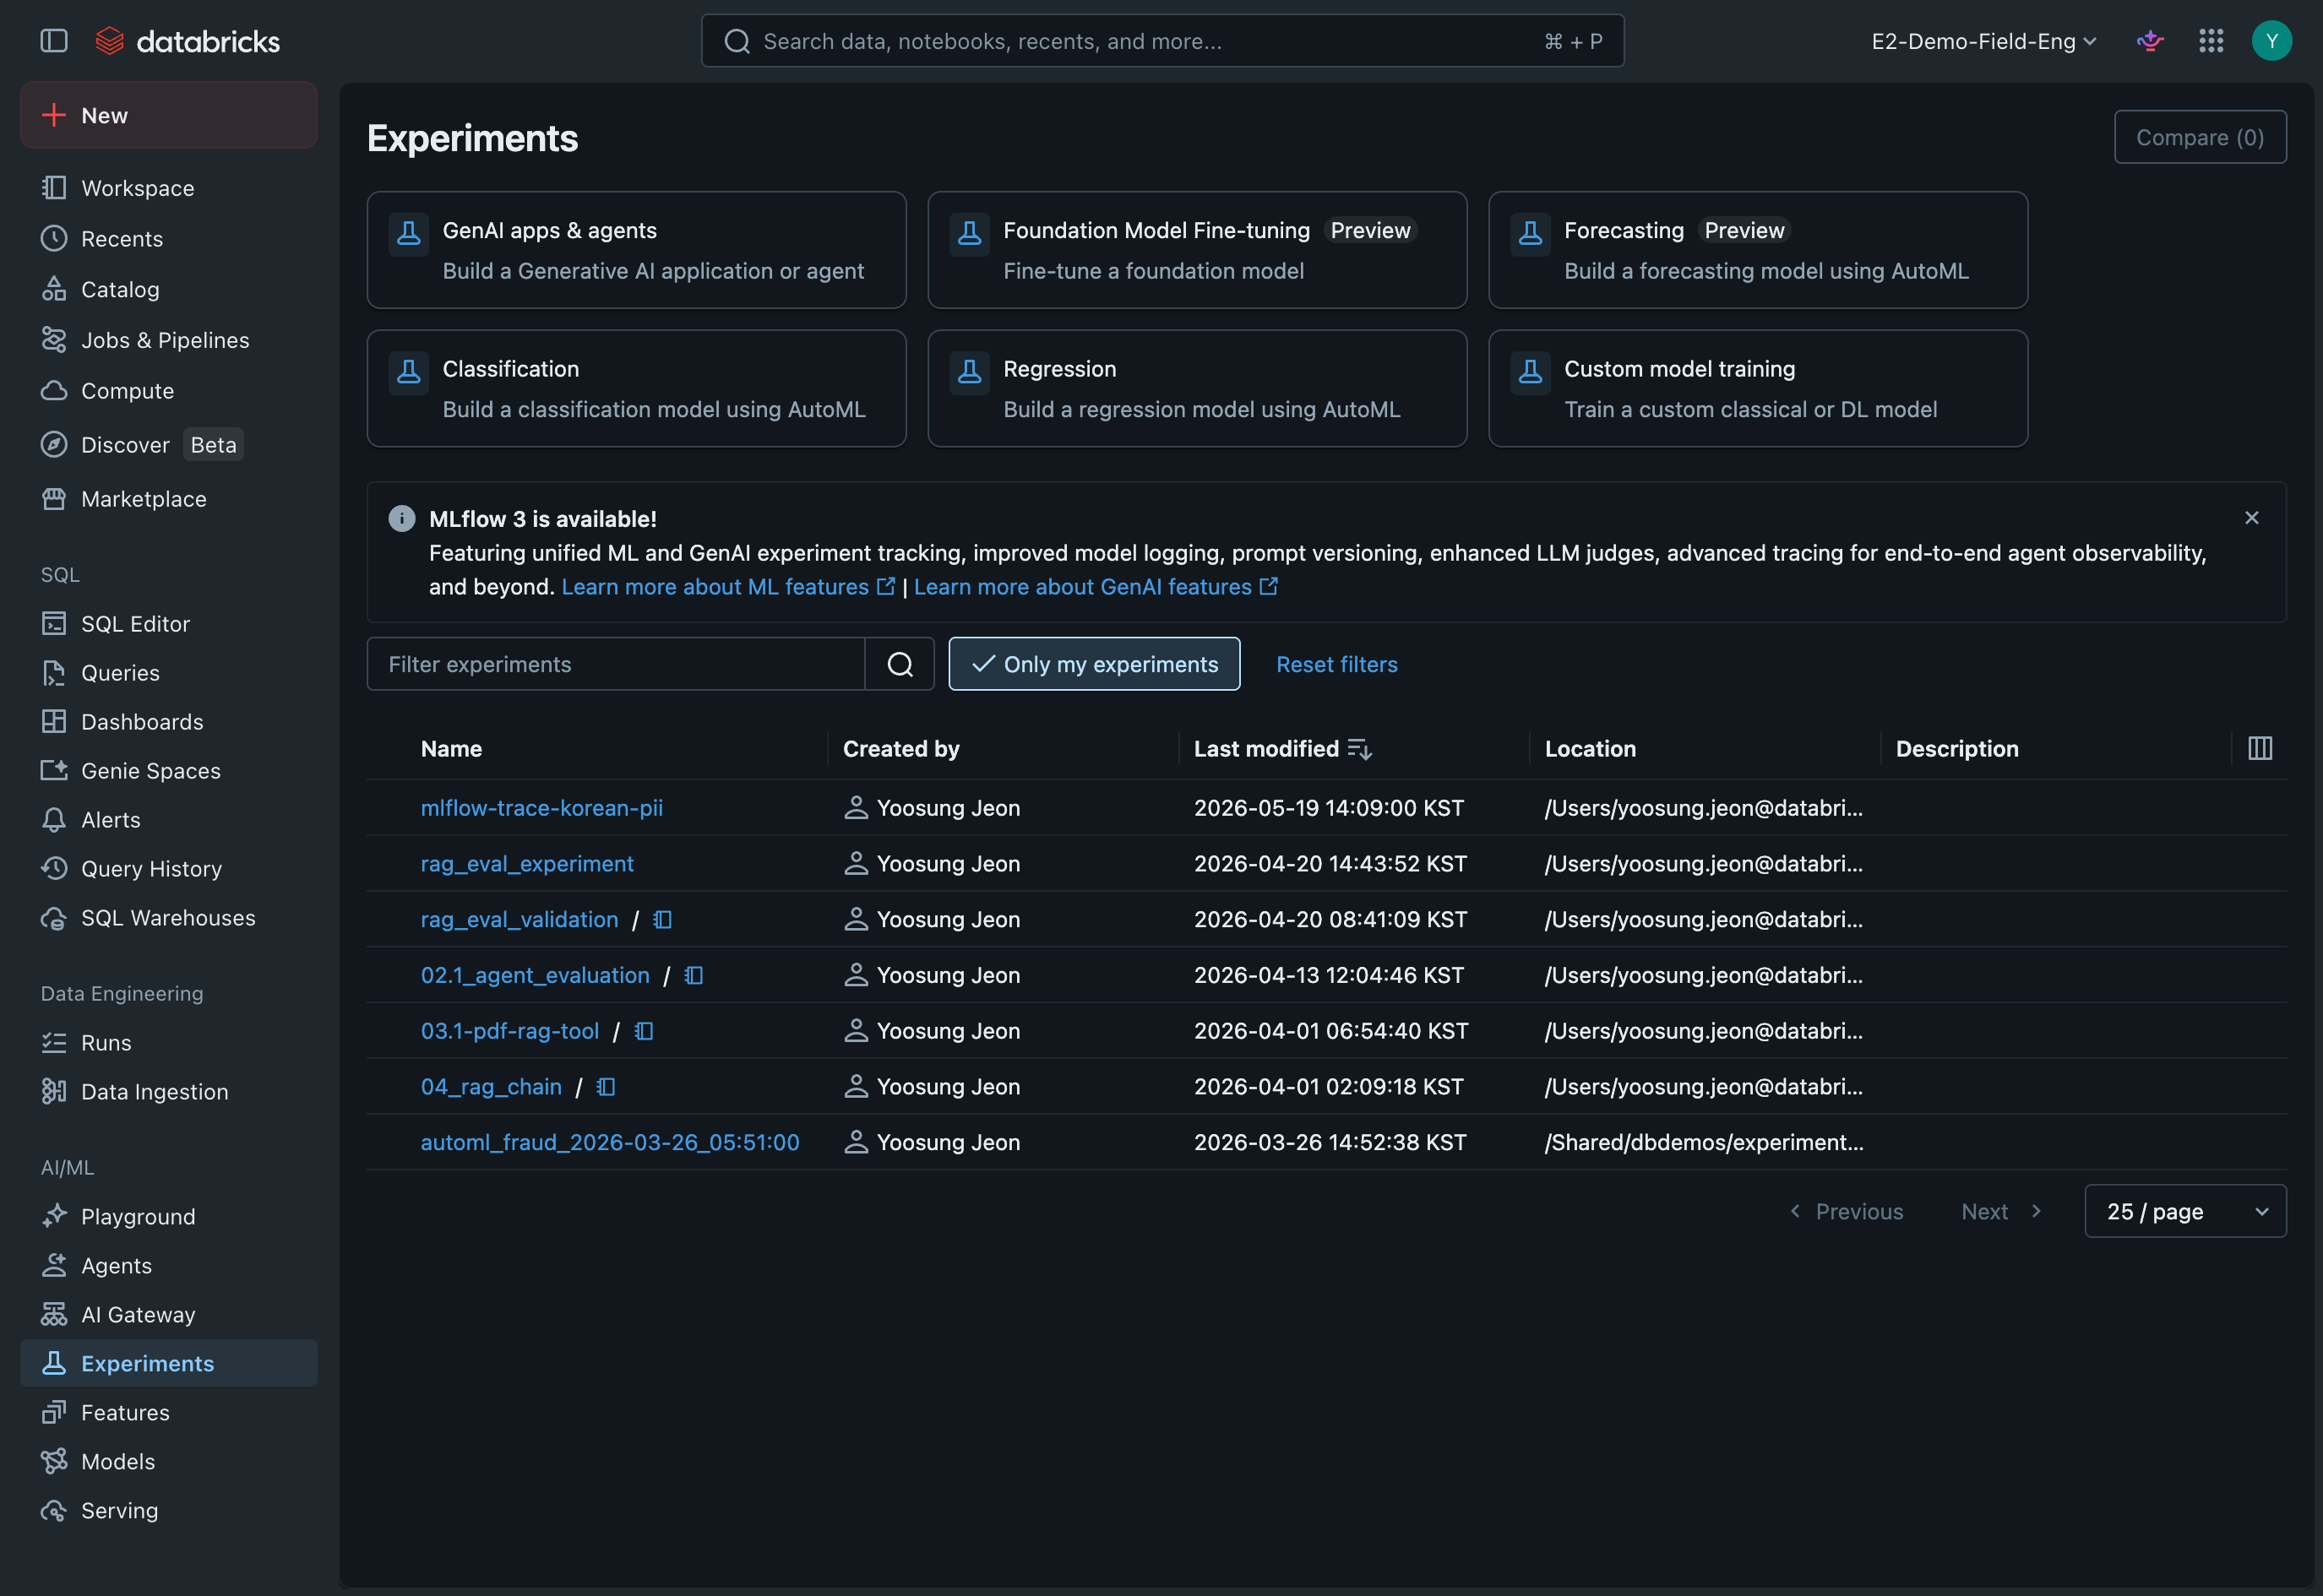Open Learn more about ML features link

pos(727,587)
